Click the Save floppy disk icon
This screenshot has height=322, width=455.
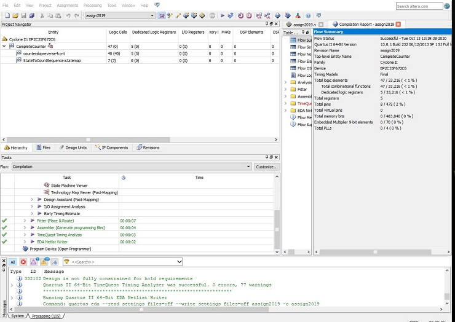(24, 15)
